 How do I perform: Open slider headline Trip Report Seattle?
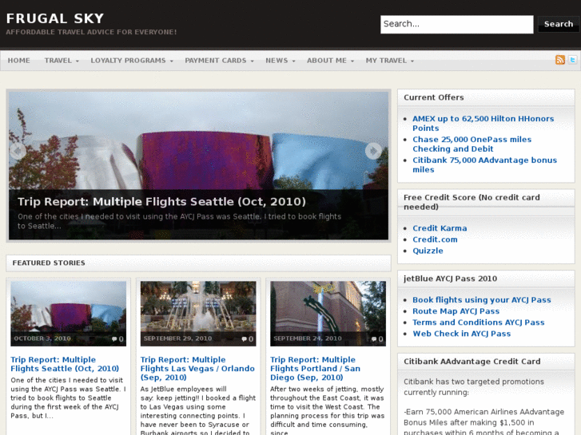161,201
